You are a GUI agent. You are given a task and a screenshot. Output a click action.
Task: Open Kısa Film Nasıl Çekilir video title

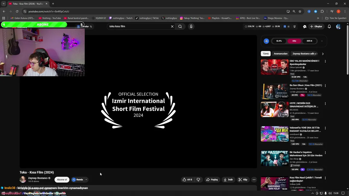coord(306,179)
